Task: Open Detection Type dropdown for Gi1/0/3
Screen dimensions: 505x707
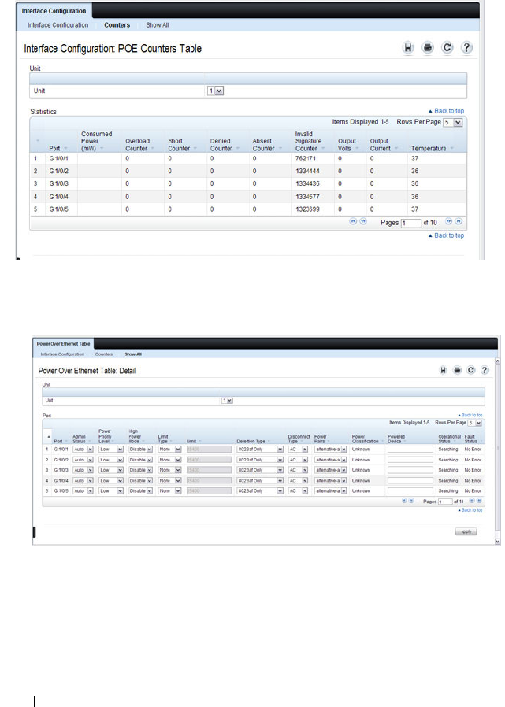Action: tap(261, 470)
